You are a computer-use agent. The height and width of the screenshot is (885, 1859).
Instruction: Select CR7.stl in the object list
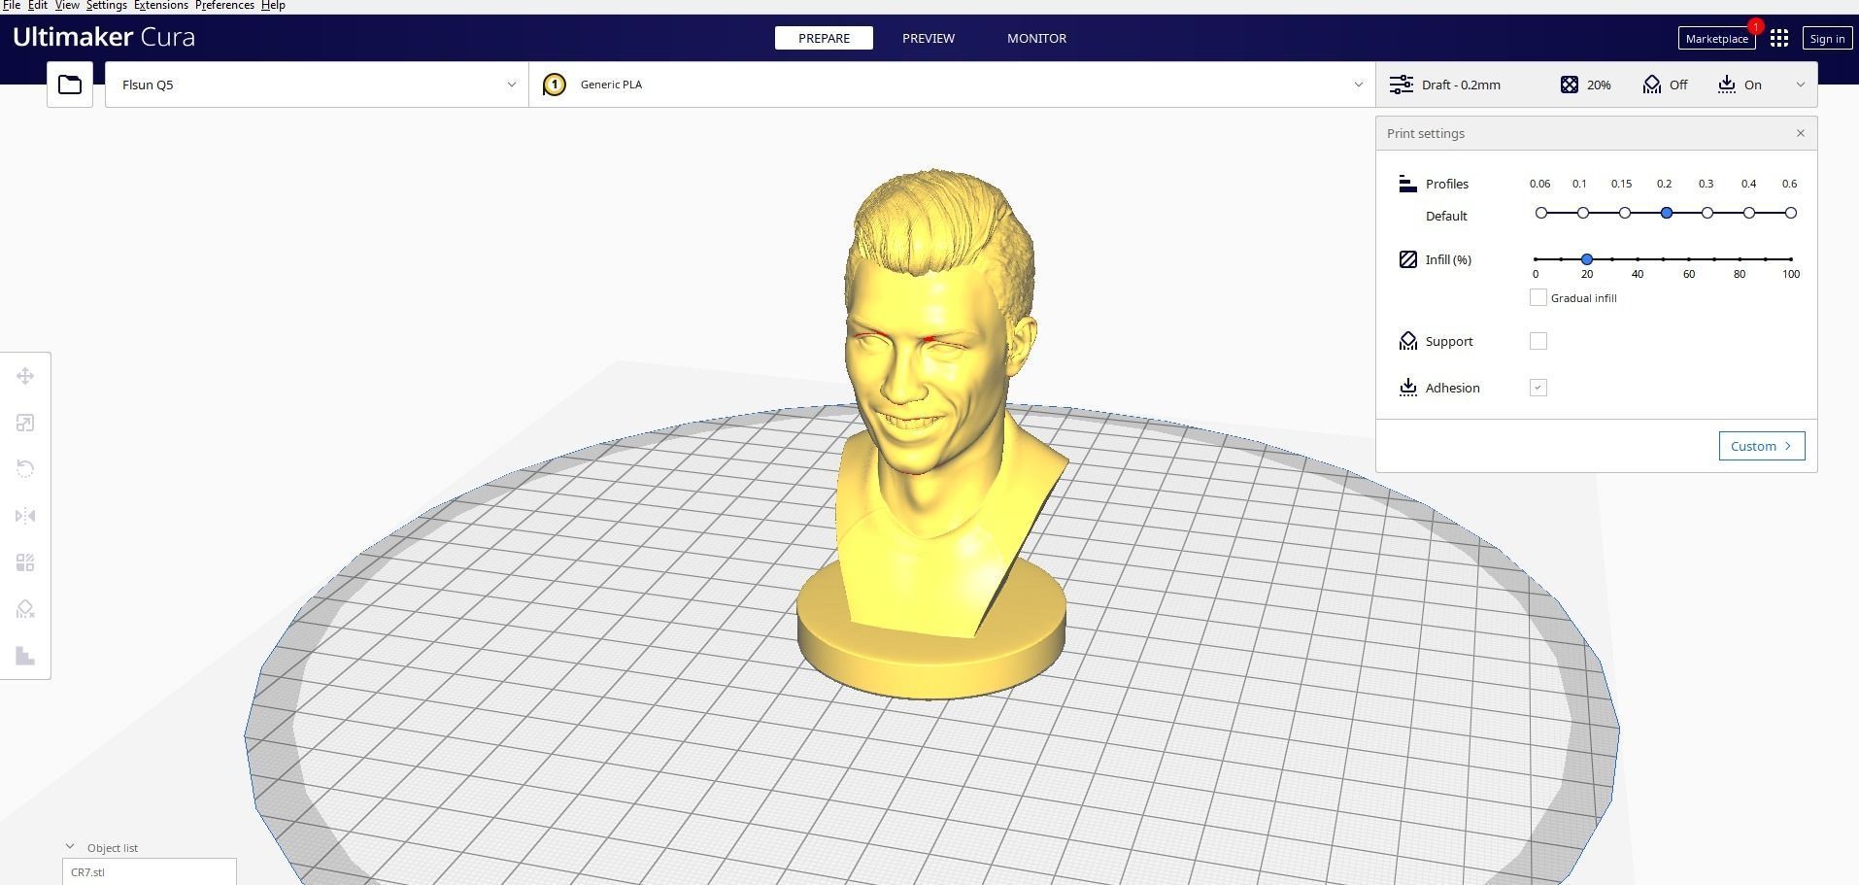point(150,871)
